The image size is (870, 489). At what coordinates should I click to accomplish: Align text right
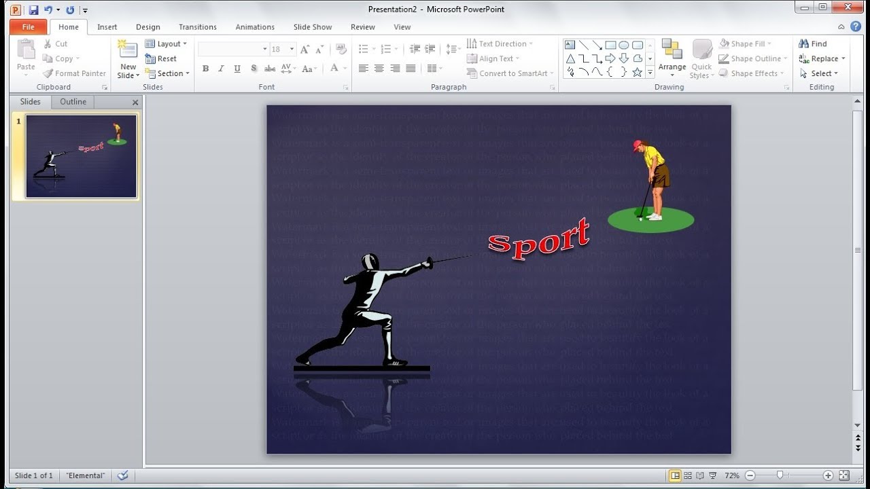pyautogui.click(x=395, y=69)
